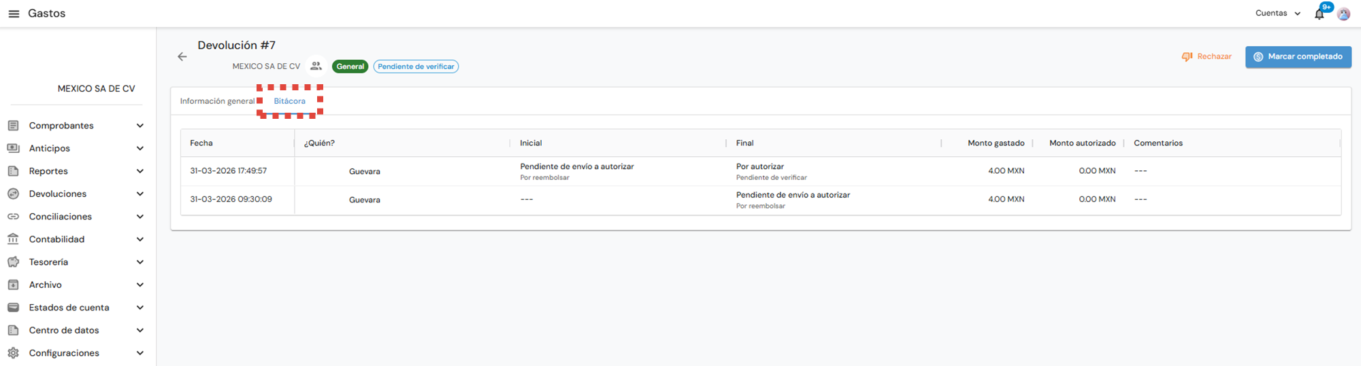Click the Comprobantes sidebar icon
The height and width of the screenshot is (366, 1361).
pos(13,126)
